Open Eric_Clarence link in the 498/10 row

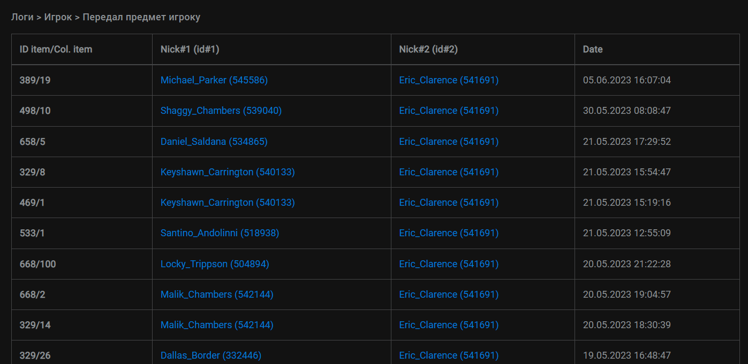449,111
